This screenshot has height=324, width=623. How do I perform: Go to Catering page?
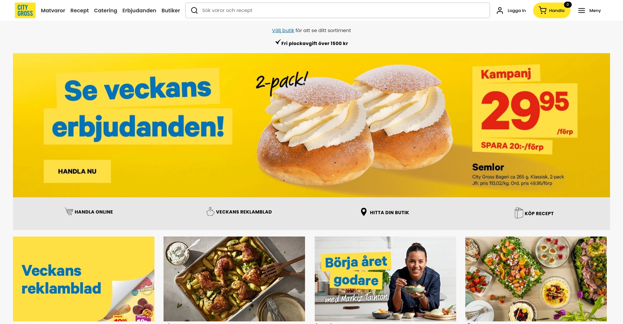(105, 10)
